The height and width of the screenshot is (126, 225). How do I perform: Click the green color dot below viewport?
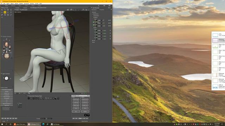(85, 93)
